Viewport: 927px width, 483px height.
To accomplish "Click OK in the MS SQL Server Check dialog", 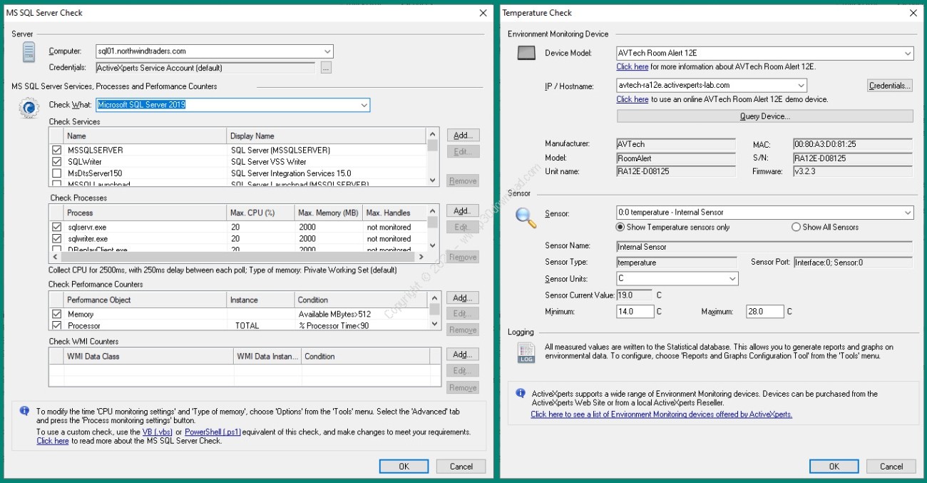I will click(x=404, y=467).
